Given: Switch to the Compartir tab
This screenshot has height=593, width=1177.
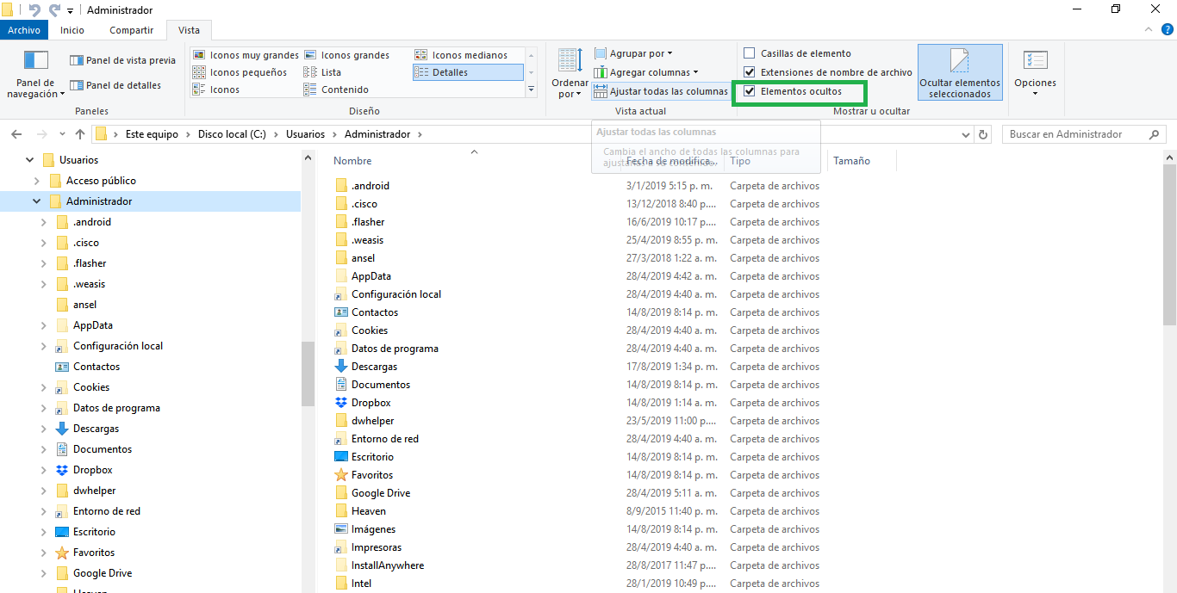Looking at the screenshot, I should coord(131,30).
